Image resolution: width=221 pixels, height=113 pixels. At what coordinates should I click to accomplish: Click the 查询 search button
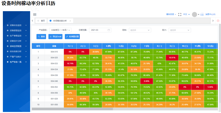(41, 37)
